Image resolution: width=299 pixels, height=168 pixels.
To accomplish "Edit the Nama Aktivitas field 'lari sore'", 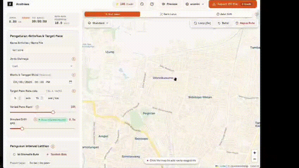I will click(43, 50).
